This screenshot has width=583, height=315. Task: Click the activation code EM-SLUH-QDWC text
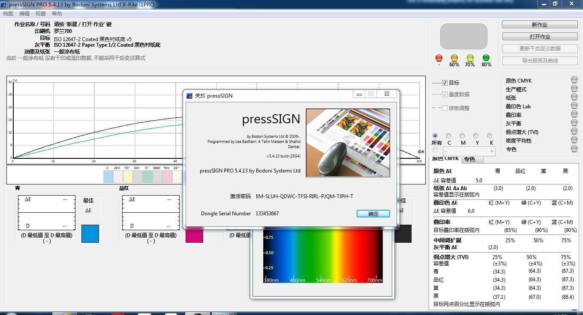304,196
